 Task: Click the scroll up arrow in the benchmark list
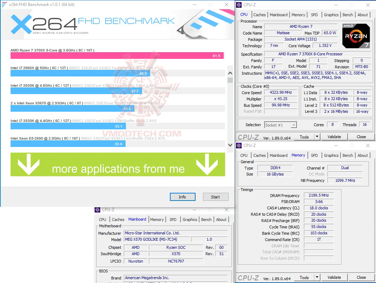(x=230, y=73)
